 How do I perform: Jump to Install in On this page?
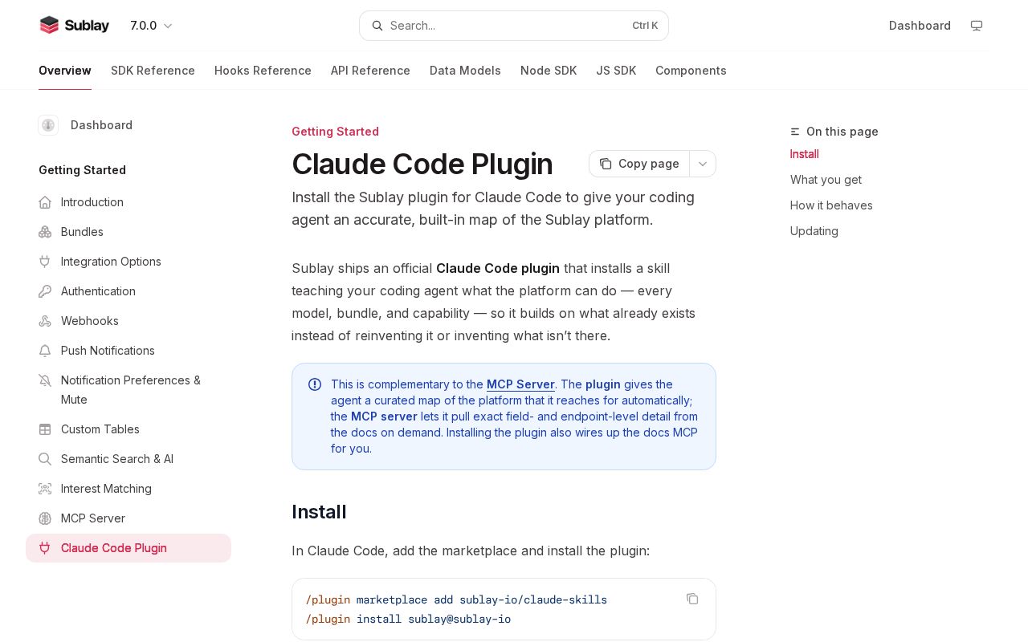click(805, 154)
